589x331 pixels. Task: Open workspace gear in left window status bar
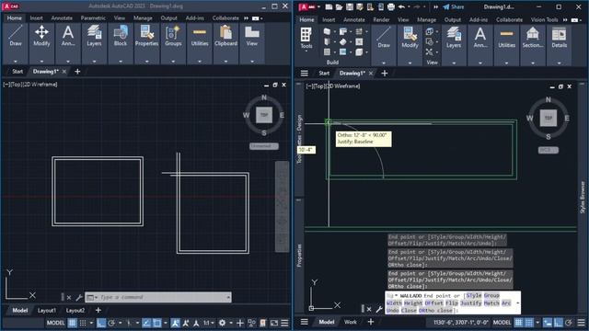click(222, 323)
